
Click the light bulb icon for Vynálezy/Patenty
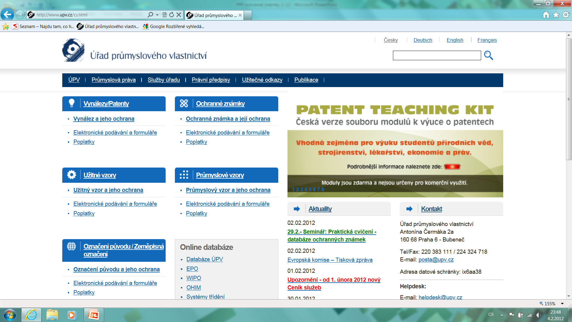[71, 103]
